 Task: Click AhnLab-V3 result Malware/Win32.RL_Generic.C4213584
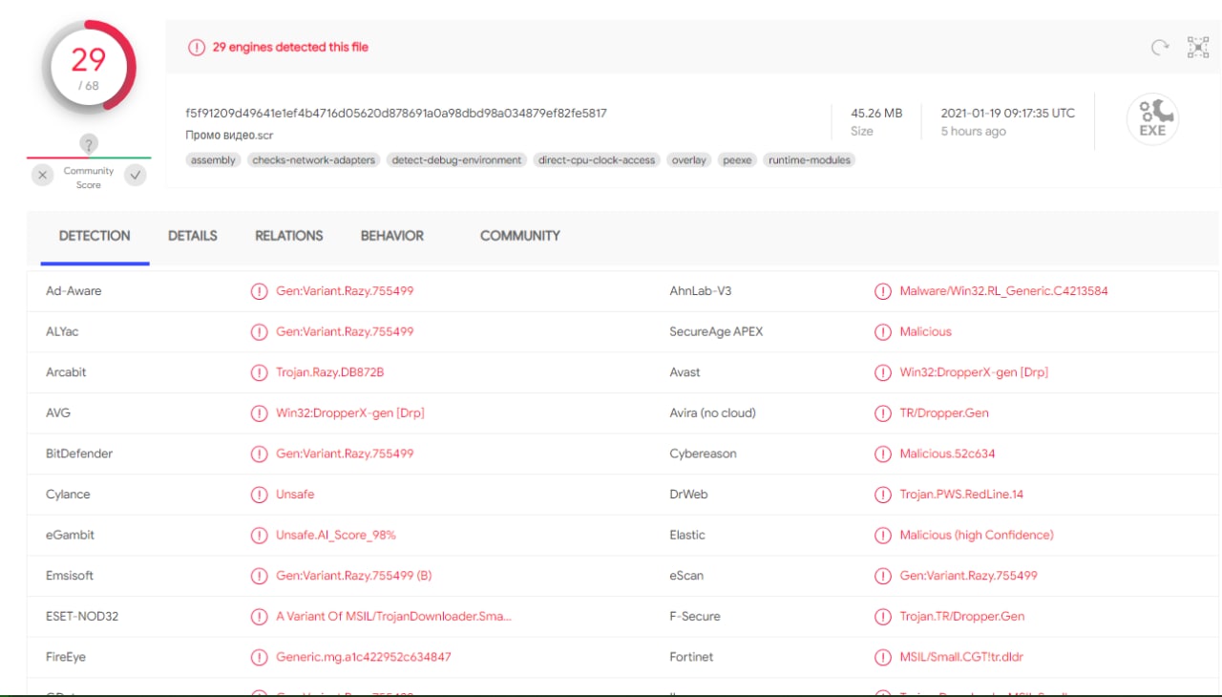coord(1003,291)
